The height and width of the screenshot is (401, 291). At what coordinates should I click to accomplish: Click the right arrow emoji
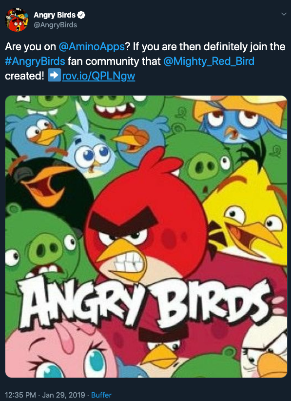[x=55, y=75]
